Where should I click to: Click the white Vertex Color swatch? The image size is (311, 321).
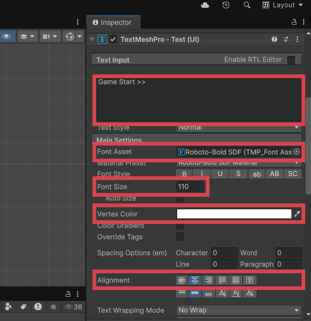point(234,214)
